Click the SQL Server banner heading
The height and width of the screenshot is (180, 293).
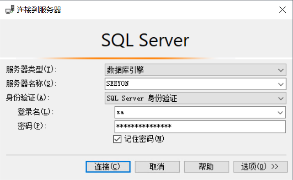tap(145, 40)
